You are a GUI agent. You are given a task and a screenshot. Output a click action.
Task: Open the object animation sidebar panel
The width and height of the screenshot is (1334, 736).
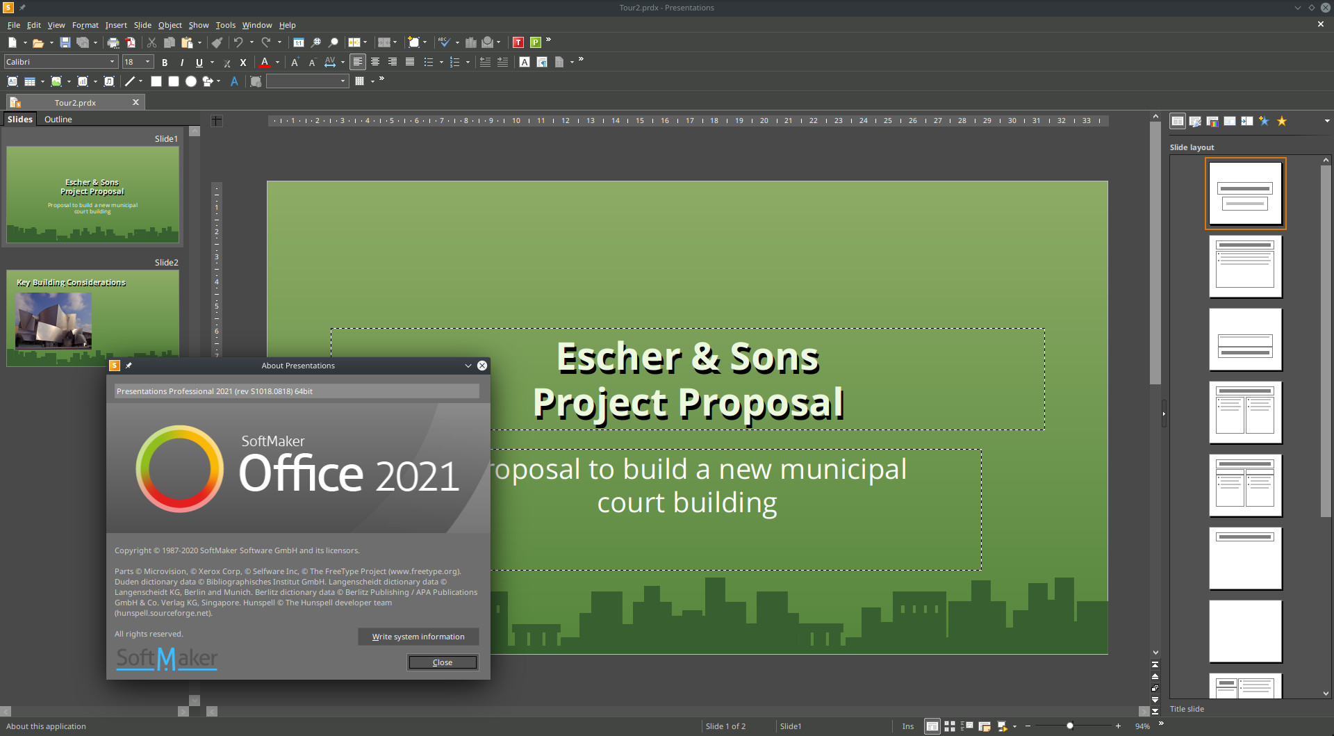pos(1265,121)
